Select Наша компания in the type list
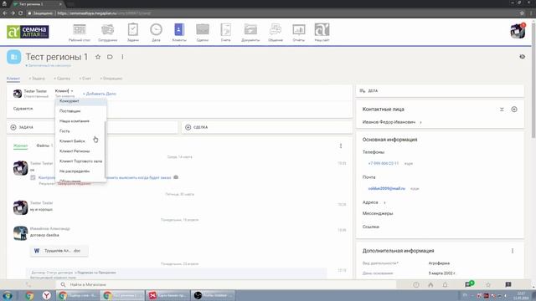This screenshot has height=301, width=536. [80, 121]
